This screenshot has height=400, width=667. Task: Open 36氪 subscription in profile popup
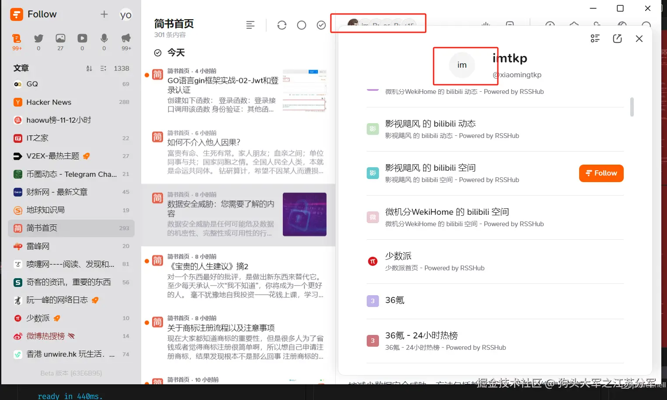(x=495, y=300)
